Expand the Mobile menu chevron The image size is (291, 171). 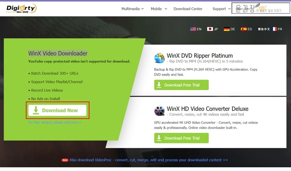click(166, 9)
